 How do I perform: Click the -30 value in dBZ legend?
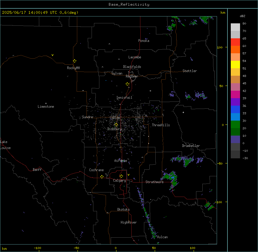pyautogui.click(x=245, y=158)
